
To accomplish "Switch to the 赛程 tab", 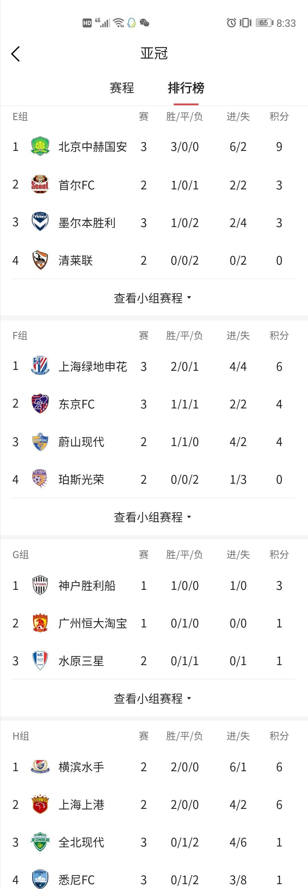I will click(122, 88).
